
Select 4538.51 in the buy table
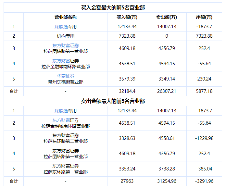click(127, 64)
